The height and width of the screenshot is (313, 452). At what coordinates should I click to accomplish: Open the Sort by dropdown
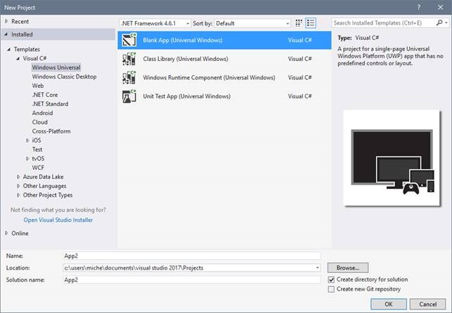[x=252, y=23]
